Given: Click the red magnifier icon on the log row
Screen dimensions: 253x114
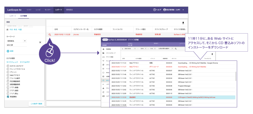Looking at the screenshot, I should [x=50, y=35].
